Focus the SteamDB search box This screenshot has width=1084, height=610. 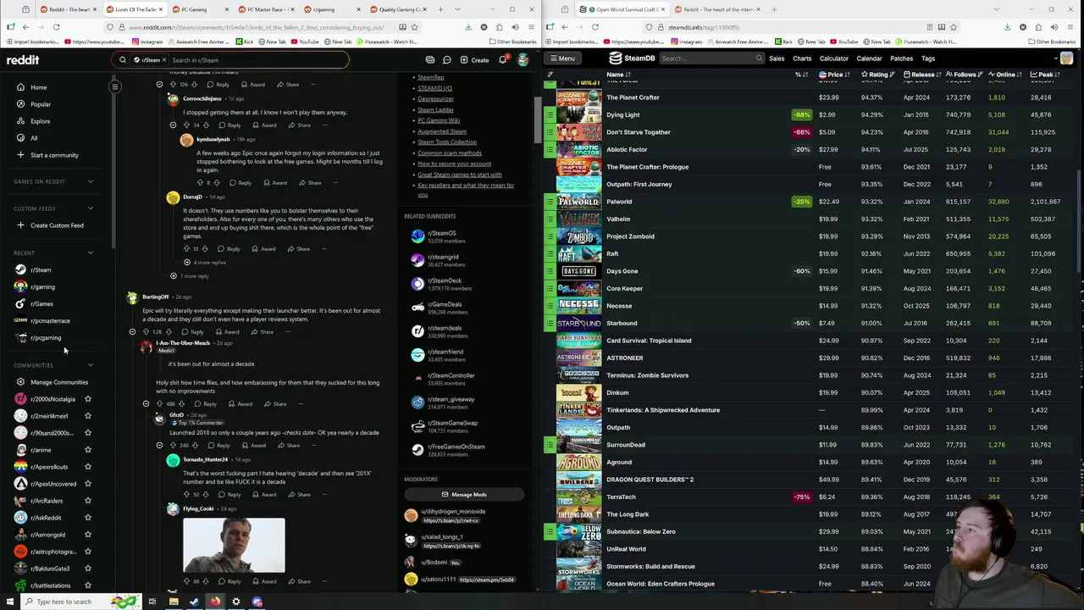[x=711, y=58]
